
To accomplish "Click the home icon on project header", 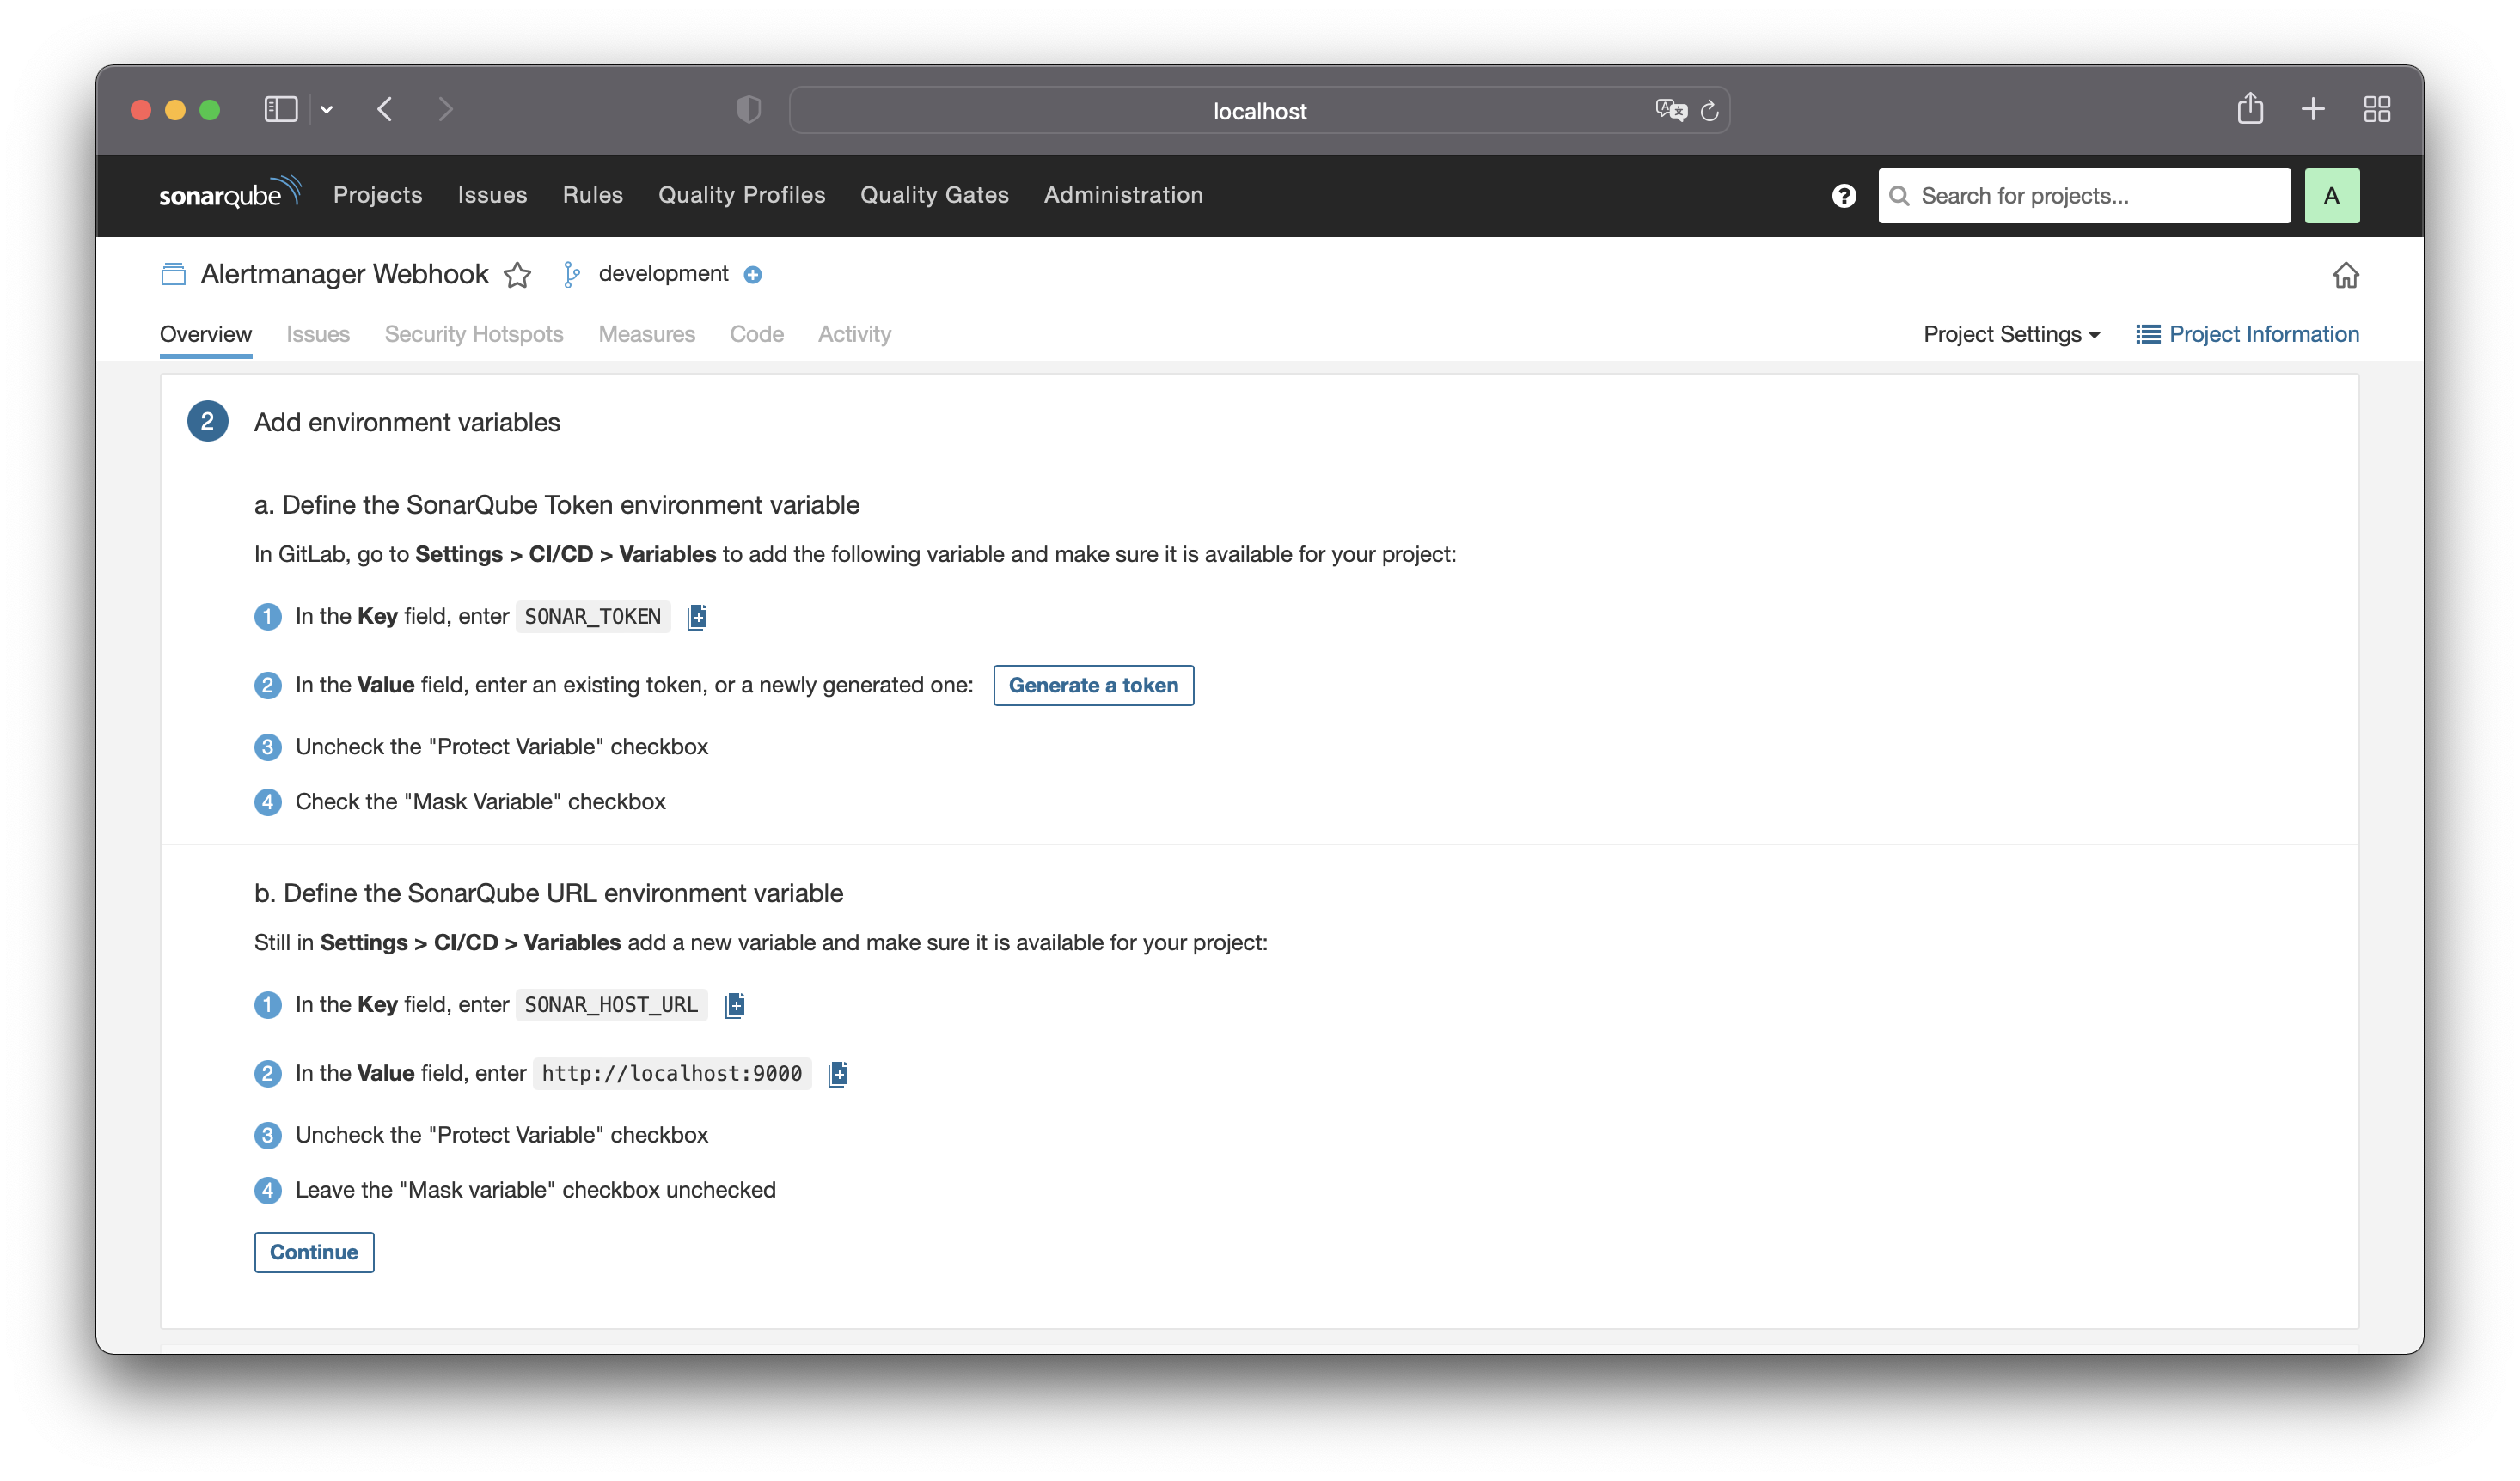I will [x=2345, y=275].
